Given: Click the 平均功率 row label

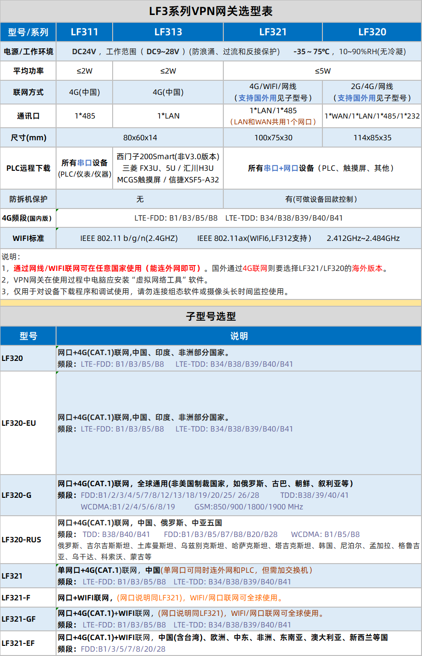Looking at the screenshot, I should click(28, 71).
